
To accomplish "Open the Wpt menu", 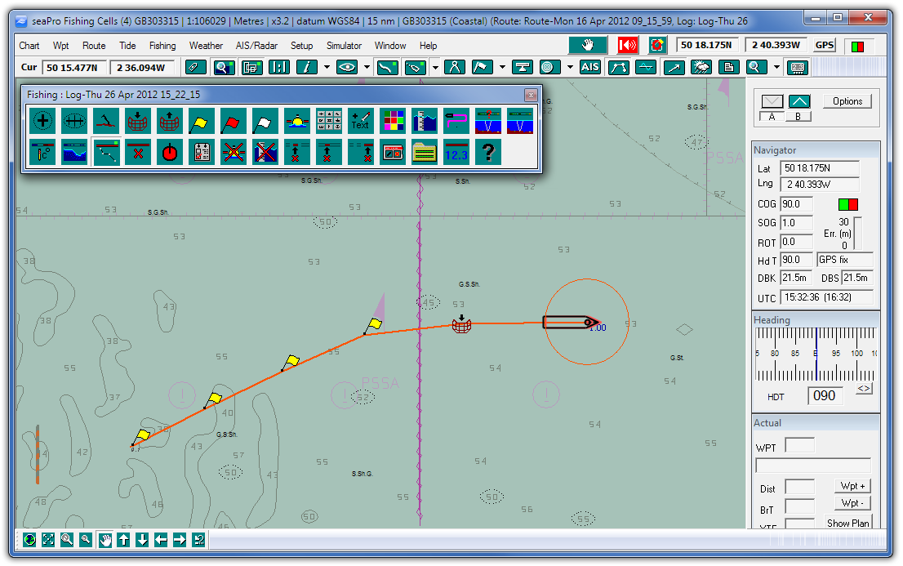I will pyautogui.click(x=61, y=46).
